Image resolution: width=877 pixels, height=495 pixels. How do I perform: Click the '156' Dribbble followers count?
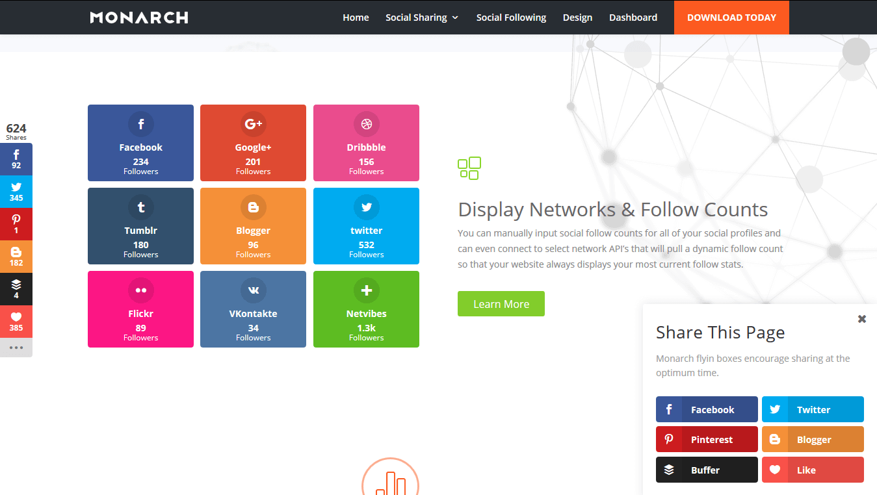point(367,162)
